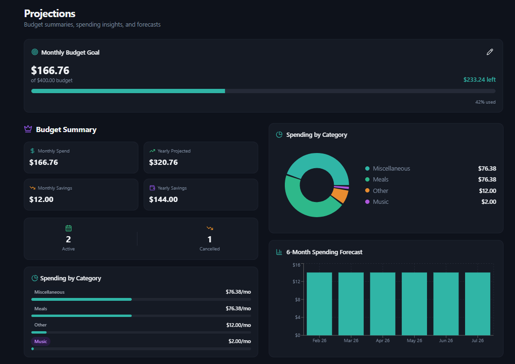
Task: Click the $2.00 Music amount in legend
Action: click(489, 202)
